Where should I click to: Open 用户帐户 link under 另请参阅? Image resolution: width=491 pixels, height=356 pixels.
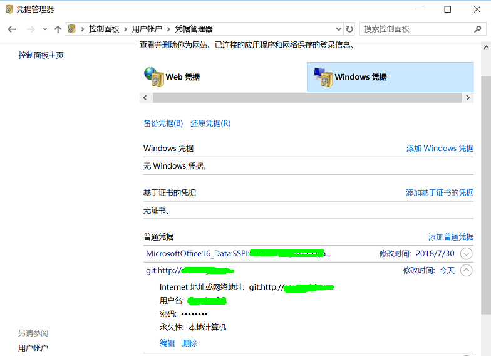pos(33,348)
